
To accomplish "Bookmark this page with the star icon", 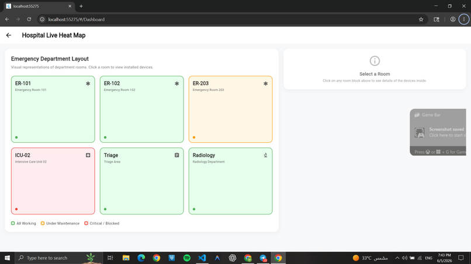I will pyautogui.click(x=421, y=19).
